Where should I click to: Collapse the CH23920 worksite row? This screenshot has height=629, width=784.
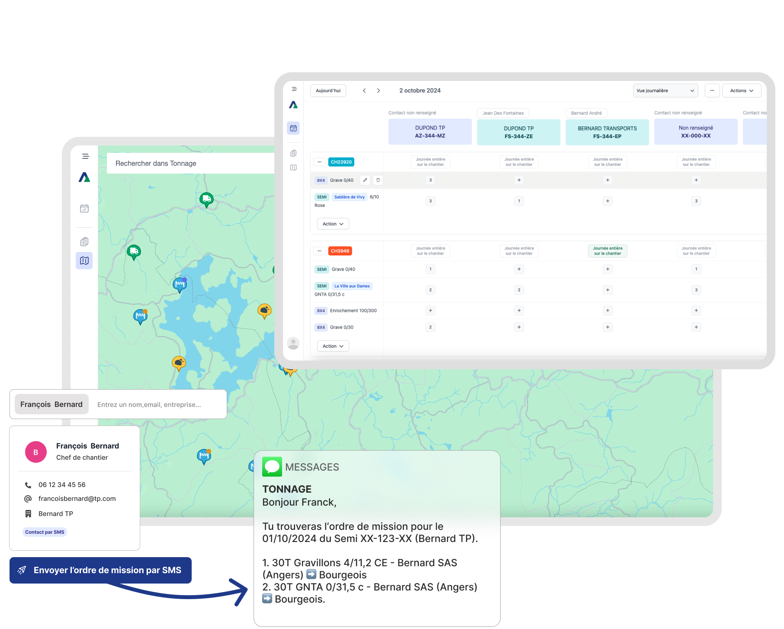point(319,162)
